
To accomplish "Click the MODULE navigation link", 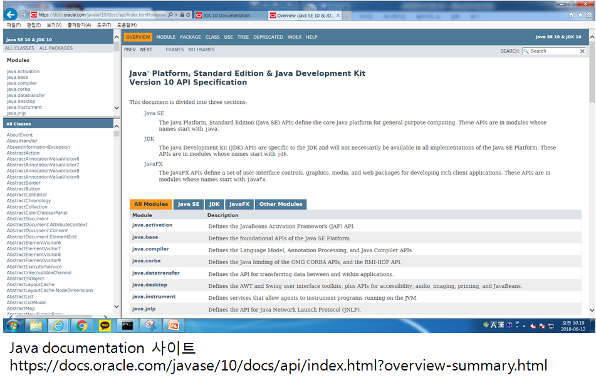I will pyautogui.click(x=165, y=37).
